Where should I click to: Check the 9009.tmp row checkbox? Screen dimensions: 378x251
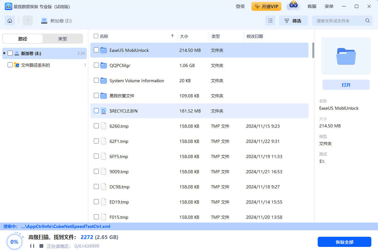click(x=96, y=172)
